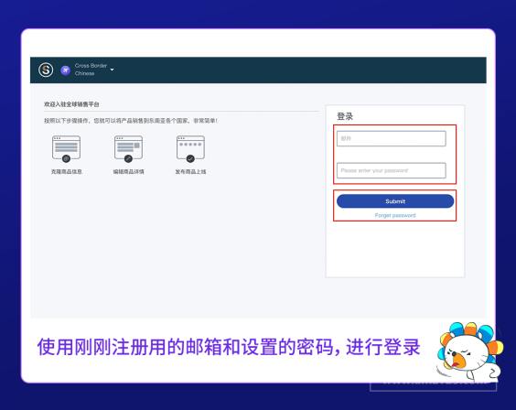Click the 发布商品上线 label text
516x410 pixels.
click(190, 171)
